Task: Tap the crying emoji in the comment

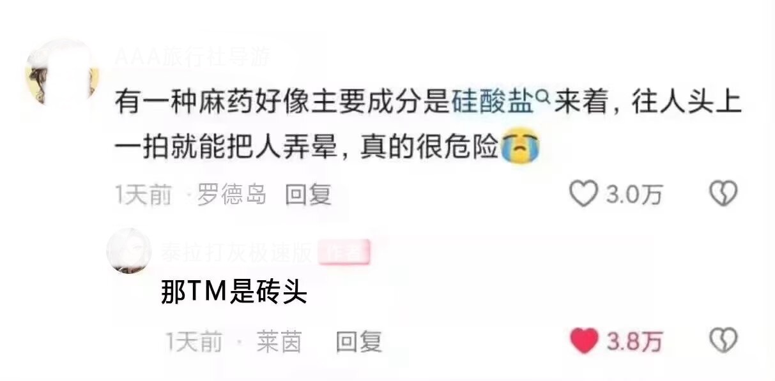Action: pos(520,147)
